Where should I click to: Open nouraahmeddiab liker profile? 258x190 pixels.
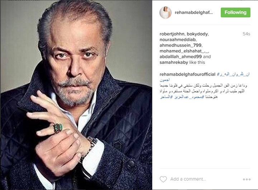point(178,40)
